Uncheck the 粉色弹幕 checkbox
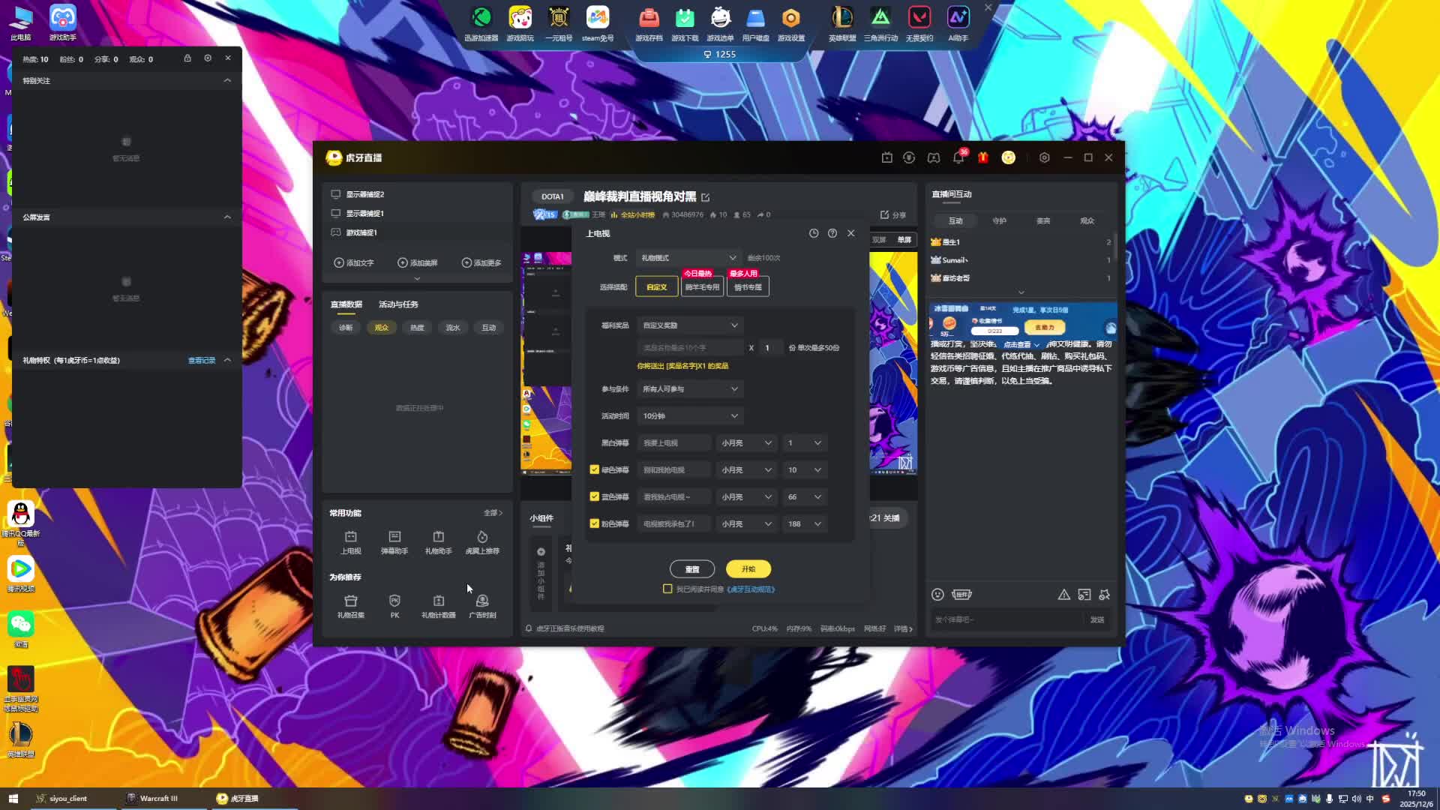Viewport: 1440px width, 810px height. pos(595,523)
